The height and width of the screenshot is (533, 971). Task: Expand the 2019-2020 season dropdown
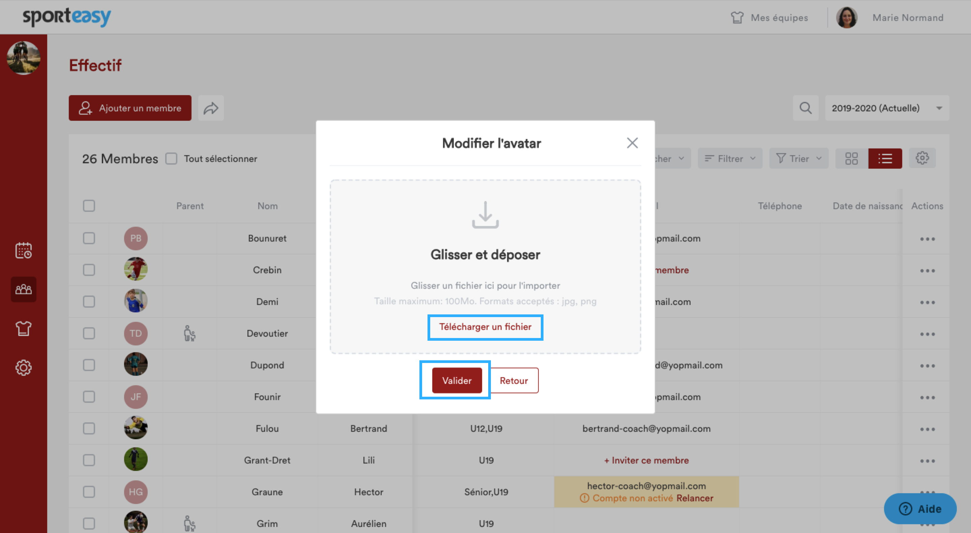click(x=887, y=108)
